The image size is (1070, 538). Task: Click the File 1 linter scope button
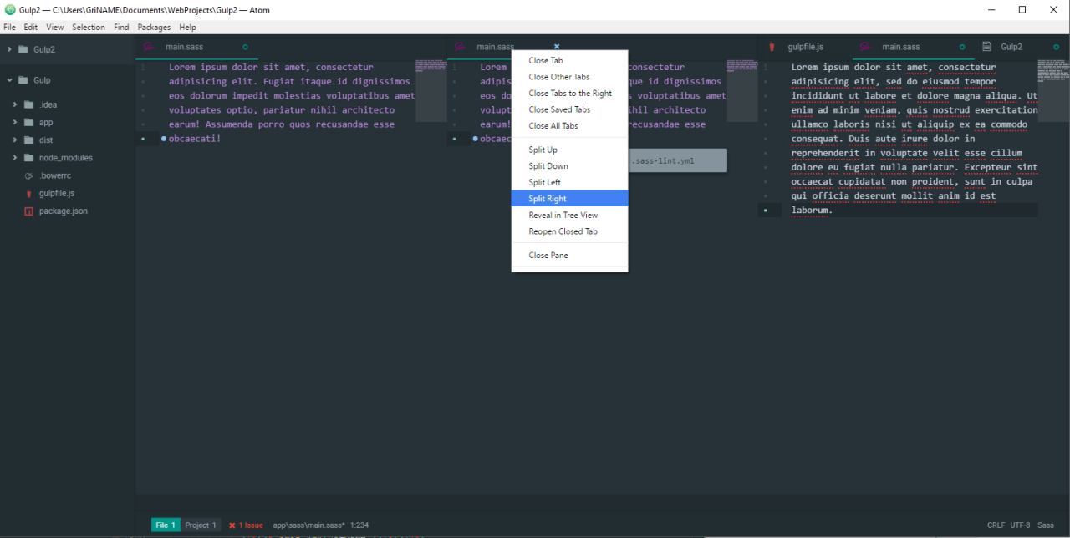pyautogui.click(x=166, y=525)
